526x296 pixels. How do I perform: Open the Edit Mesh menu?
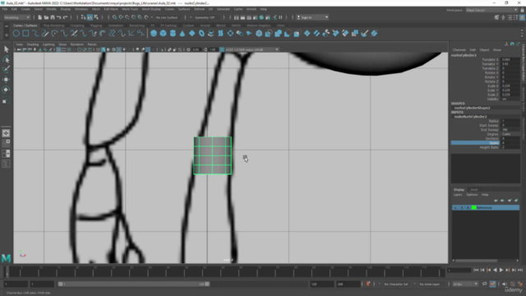click(x=111, y=9)
